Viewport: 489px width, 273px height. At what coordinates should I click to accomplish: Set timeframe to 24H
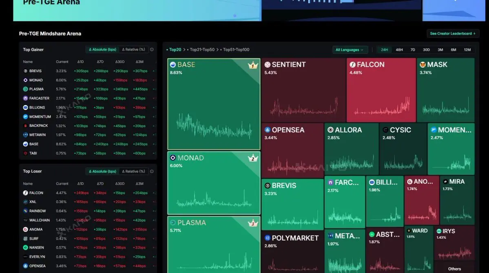[x=385, y=50]
